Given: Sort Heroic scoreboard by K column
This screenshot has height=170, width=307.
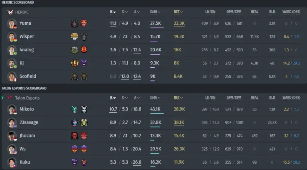Looking at the screenshot, I should pos(113,12).
